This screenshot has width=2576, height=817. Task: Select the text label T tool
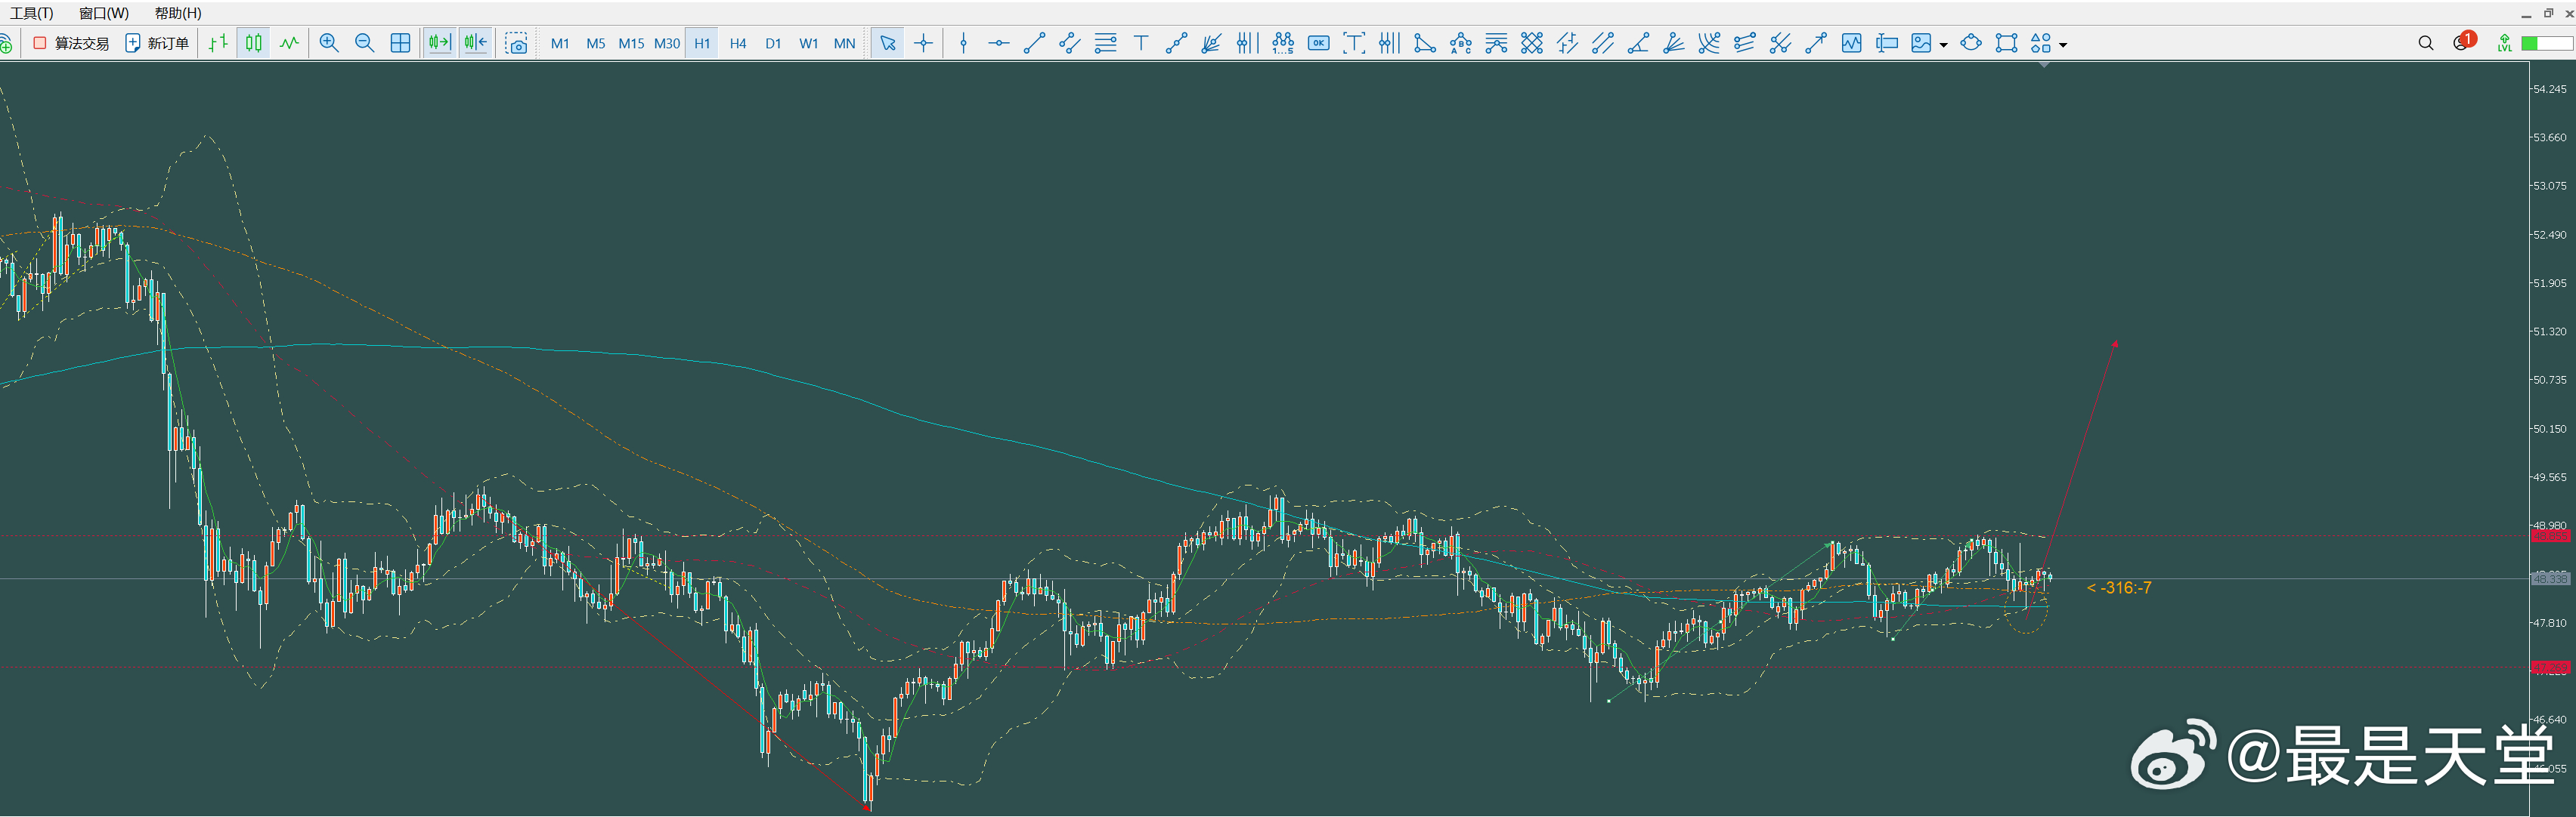point(1141,43)
